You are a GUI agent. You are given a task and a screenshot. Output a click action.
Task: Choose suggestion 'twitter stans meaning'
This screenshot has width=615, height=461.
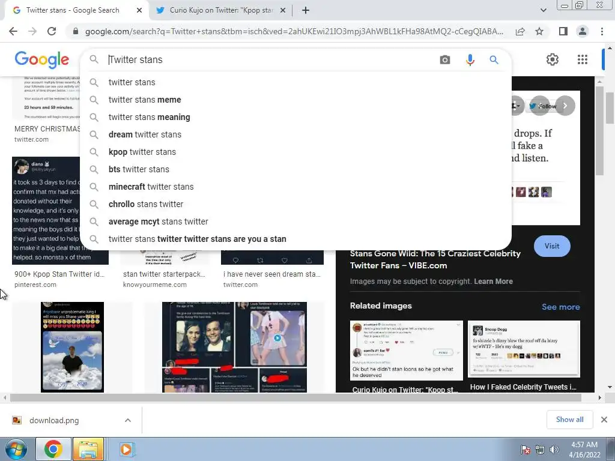click(295, 117)
